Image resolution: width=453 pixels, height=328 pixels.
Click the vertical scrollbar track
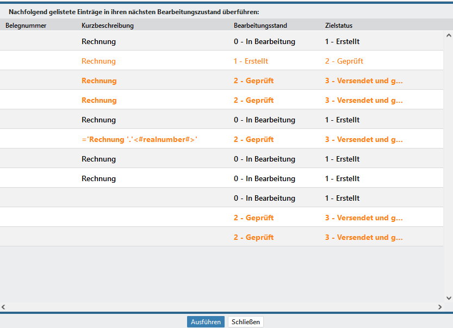point(449,163)
